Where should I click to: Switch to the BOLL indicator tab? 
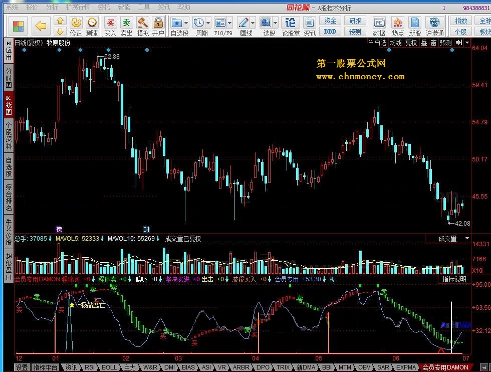tap(109, 367)
